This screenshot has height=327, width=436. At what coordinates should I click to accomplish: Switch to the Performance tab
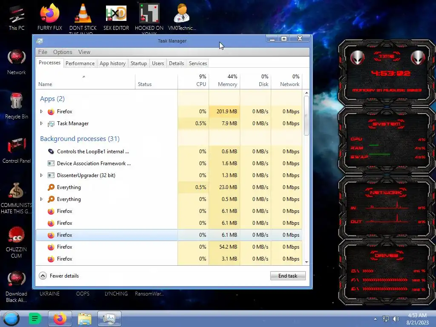pyautogui.click(x=80, y=63)
